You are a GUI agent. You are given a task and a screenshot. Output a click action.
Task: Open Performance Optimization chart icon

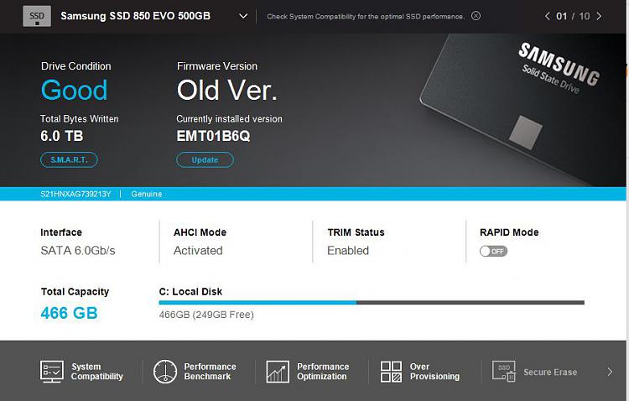coord(278,372)
